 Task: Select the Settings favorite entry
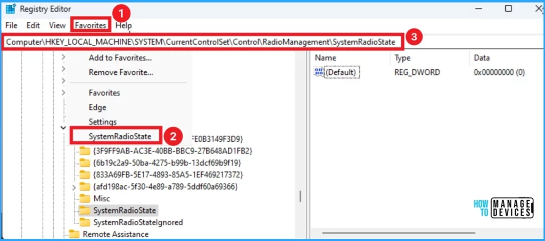tap(103, 122)
